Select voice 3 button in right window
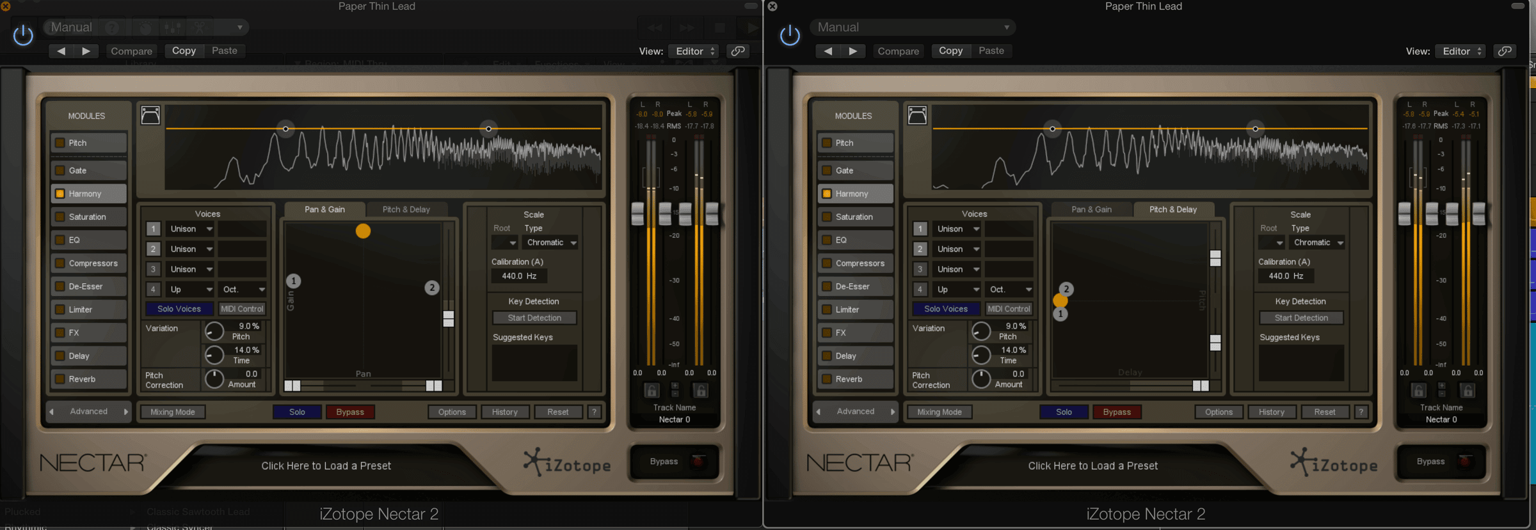 (920, 269)
